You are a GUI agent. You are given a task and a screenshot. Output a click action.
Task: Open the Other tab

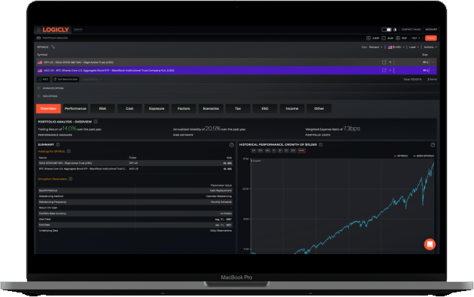click(319, 108)
